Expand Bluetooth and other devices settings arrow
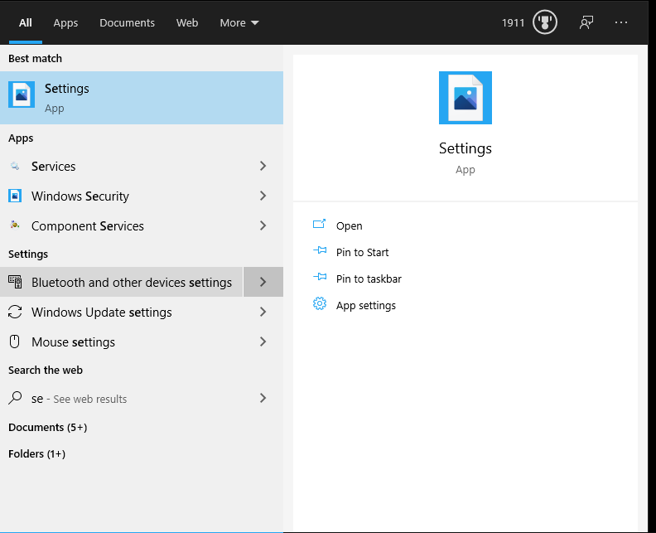 [x=263, y=283]
